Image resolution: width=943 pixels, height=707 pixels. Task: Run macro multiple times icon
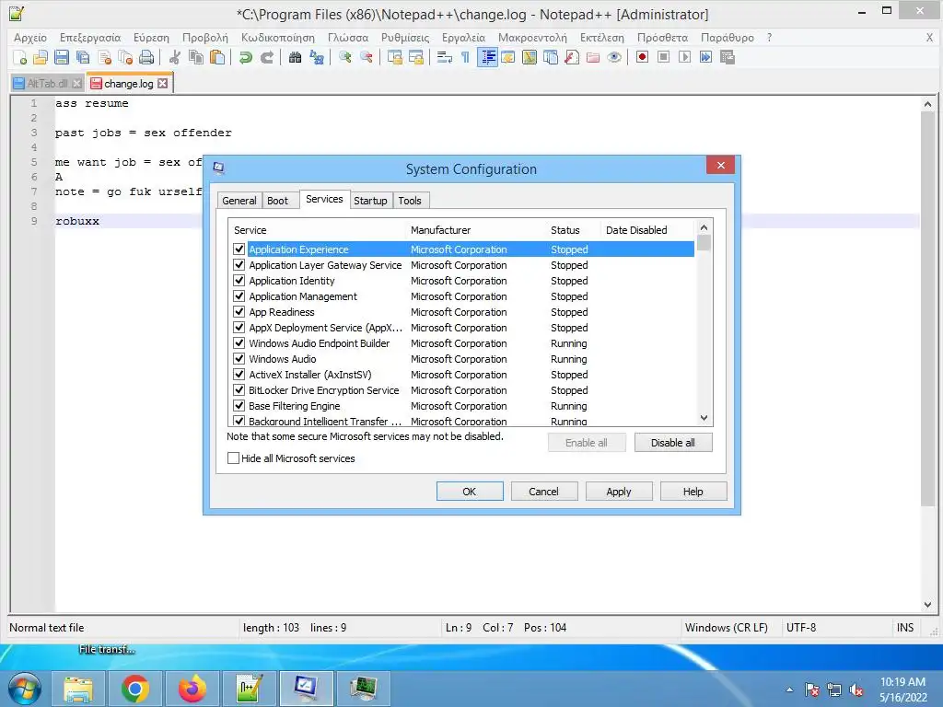pos(705,57)
